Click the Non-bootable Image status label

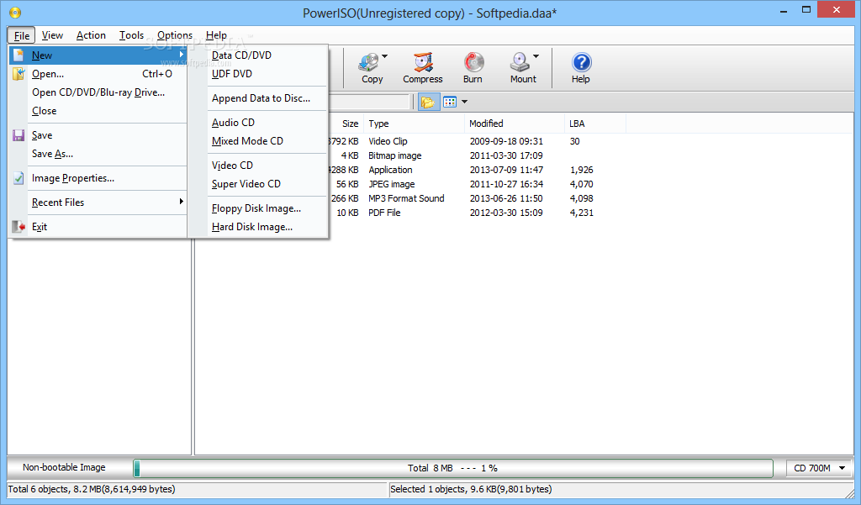64,468
